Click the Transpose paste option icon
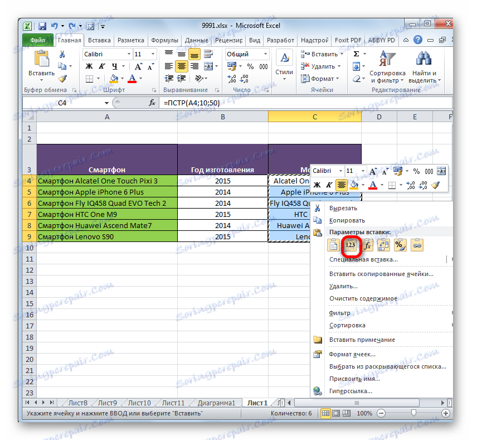This screenshot has height=440, width=482. pos(384,245)
